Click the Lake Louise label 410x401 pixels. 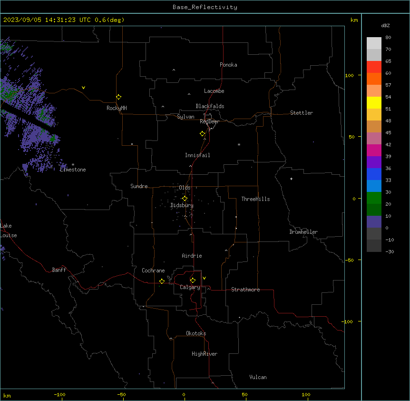pos(9,231)
